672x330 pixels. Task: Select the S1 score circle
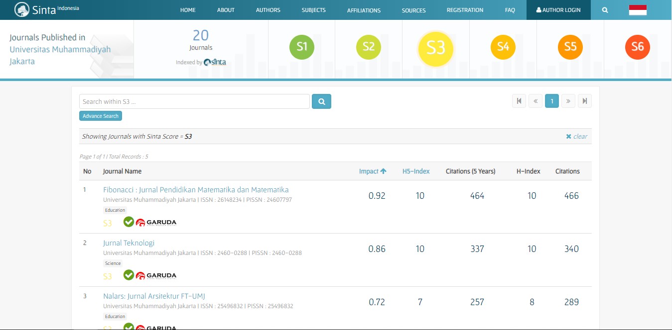pyautogui.click(x=302, y=47)
